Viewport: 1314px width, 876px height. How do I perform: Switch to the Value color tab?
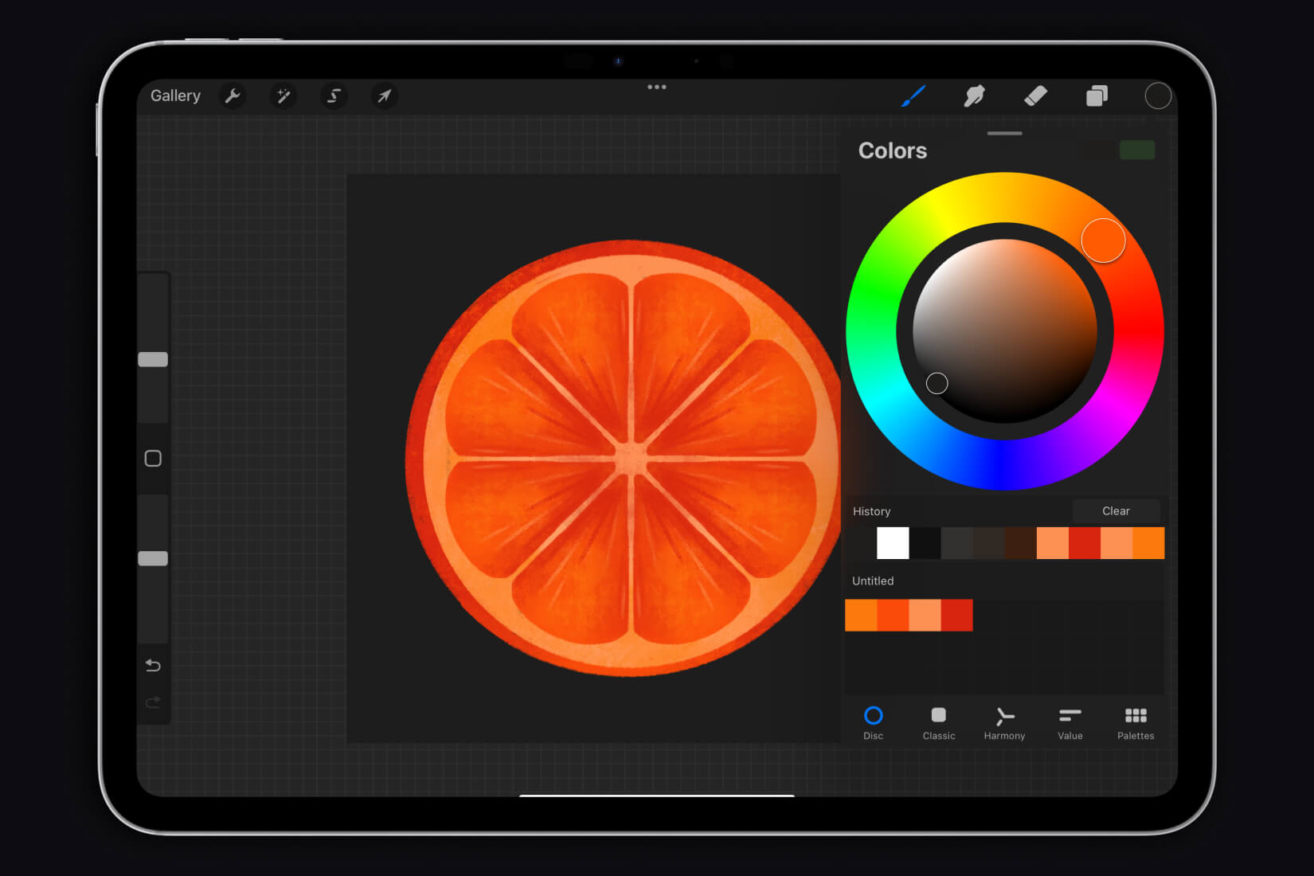pyautogui.click(x=1070, y=723)
